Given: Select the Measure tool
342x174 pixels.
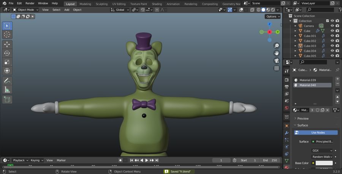Looking at the screenshot, I should (x=7, y=89).
